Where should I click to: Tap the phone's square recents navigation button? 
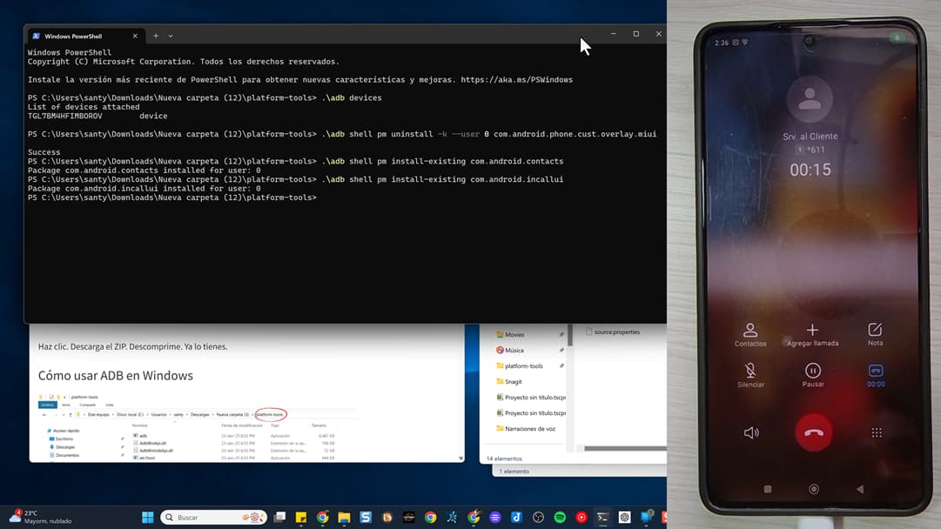click(x=767, y=489)
